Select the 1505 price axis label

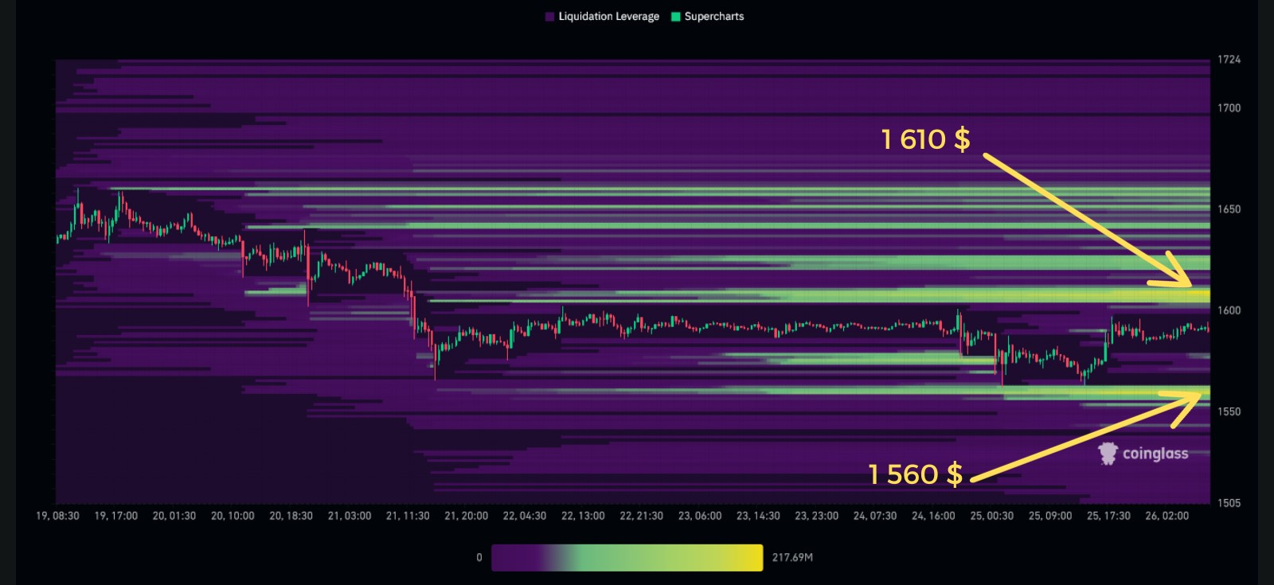(1229, 503)
